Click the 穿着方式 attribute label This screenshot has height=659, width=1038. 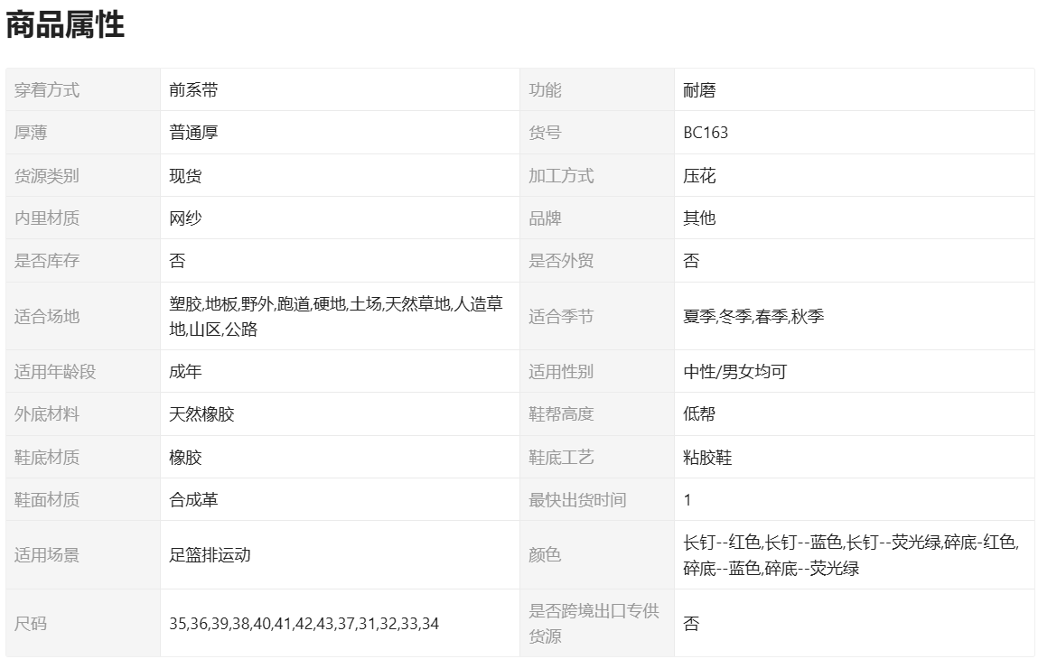point(47,90)
